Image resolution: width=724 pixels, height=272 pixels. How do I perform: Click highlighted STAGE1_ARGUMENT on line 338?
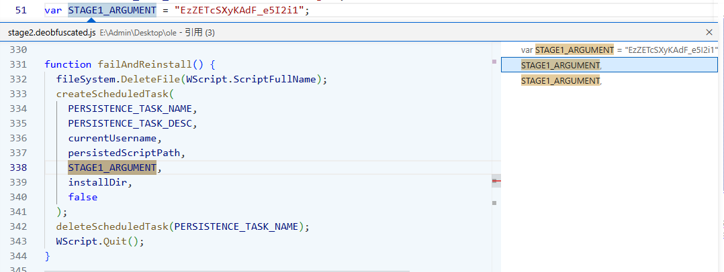tap(112, 167)
